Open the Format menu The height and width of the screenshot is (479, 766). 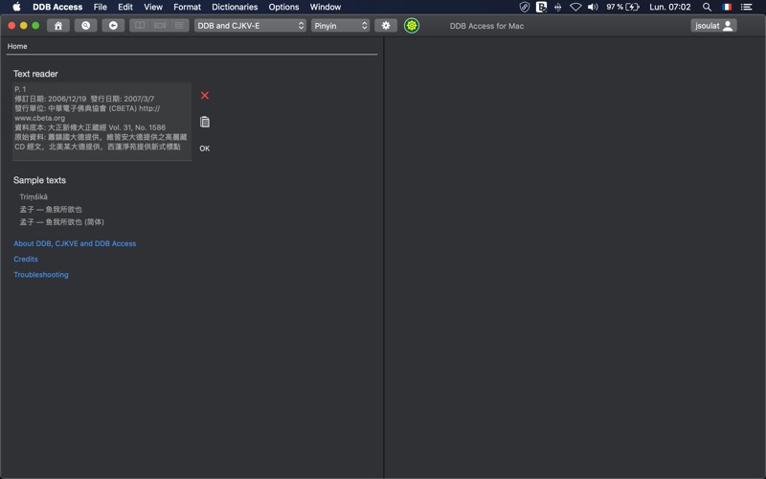point(187,7)
